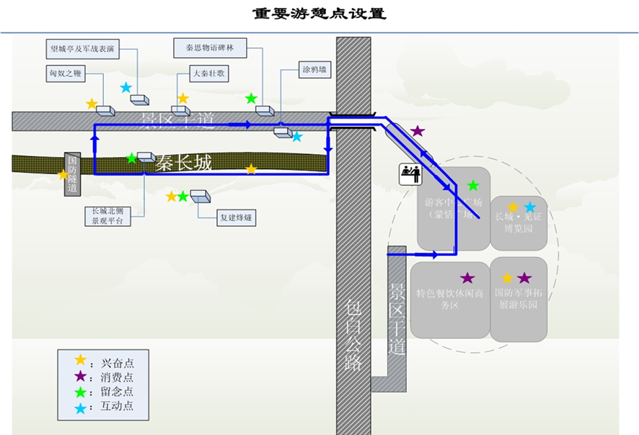Screen dimensions: 639x435
Task: Select the purple star in 国防军事拓展游乐园
Action: 524,278
